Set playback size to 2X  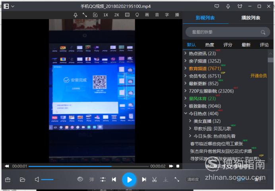point(116,15)
